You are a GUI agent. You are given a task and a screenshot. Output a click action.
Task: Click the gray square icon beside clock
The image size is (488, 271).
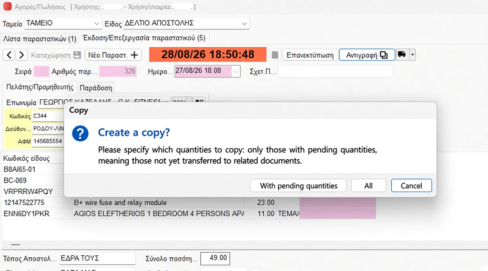275,55
